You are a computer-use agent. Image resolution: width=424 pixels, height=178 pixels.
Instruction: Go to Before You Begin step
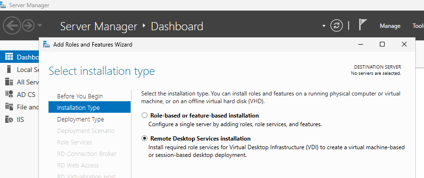(80, 96)
